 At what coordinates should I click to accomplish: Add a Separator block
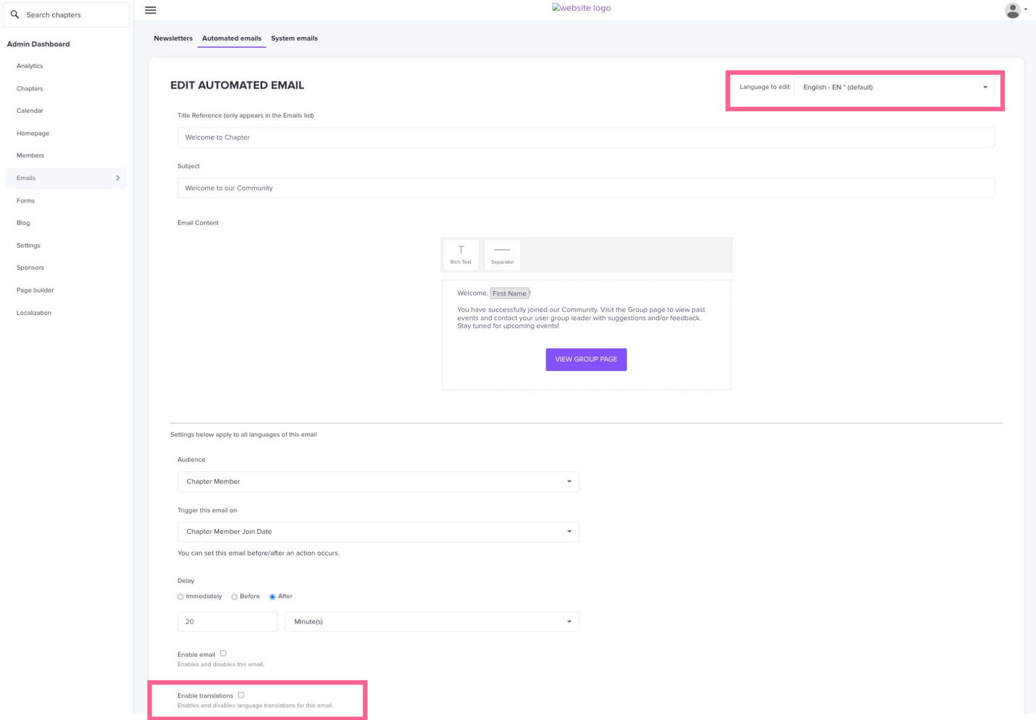click(x=502, y=255)
